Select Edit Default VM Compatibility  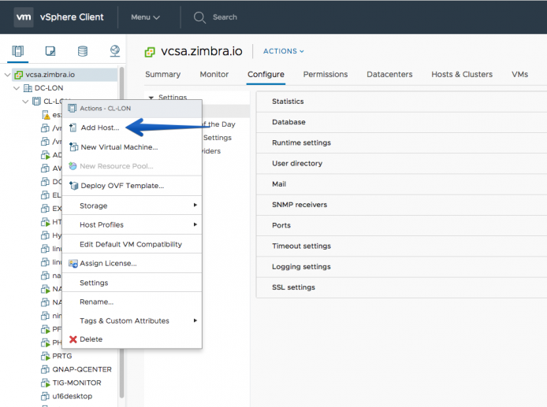click(x=132, y=244)
